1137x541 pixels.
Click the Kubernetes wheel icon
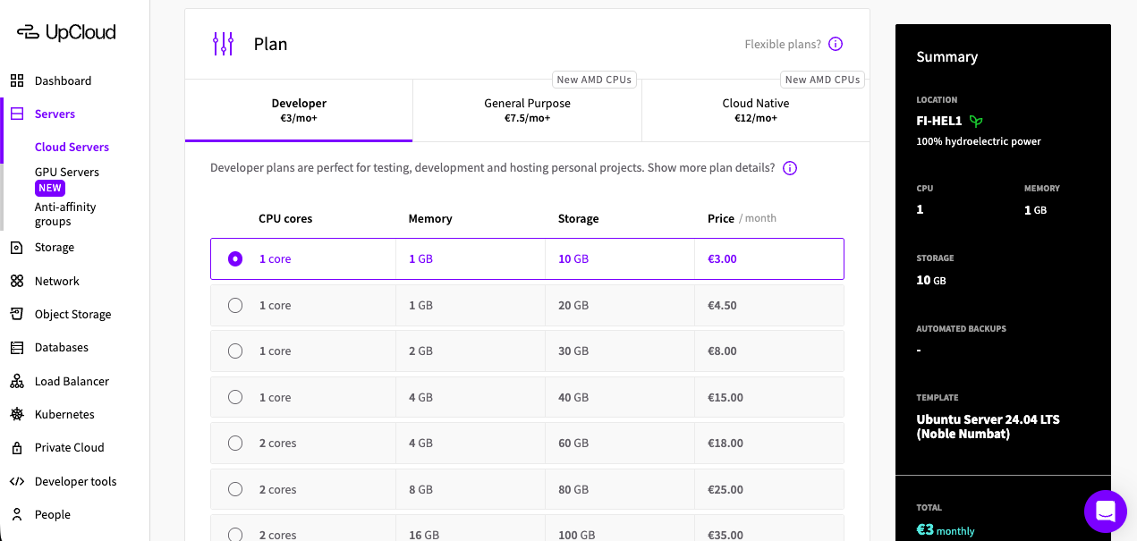(x=17, y=414)
